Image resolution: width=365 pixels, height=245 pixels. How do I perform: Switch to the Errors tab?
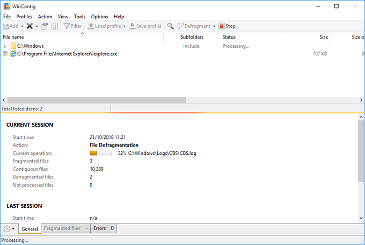pos(104,228)
